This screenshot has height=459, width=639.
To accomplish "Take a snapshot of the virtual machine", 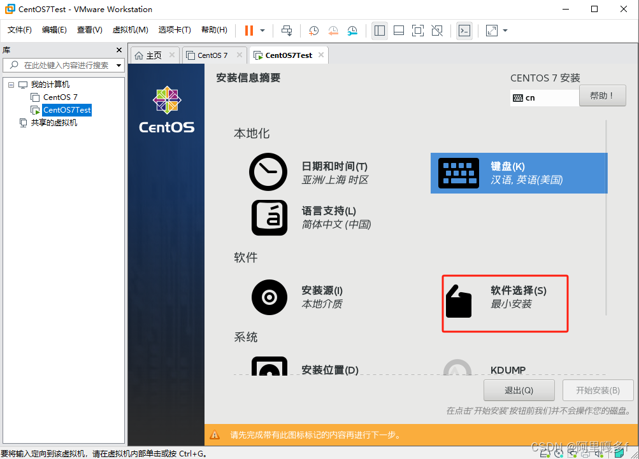I will (313, 30).
